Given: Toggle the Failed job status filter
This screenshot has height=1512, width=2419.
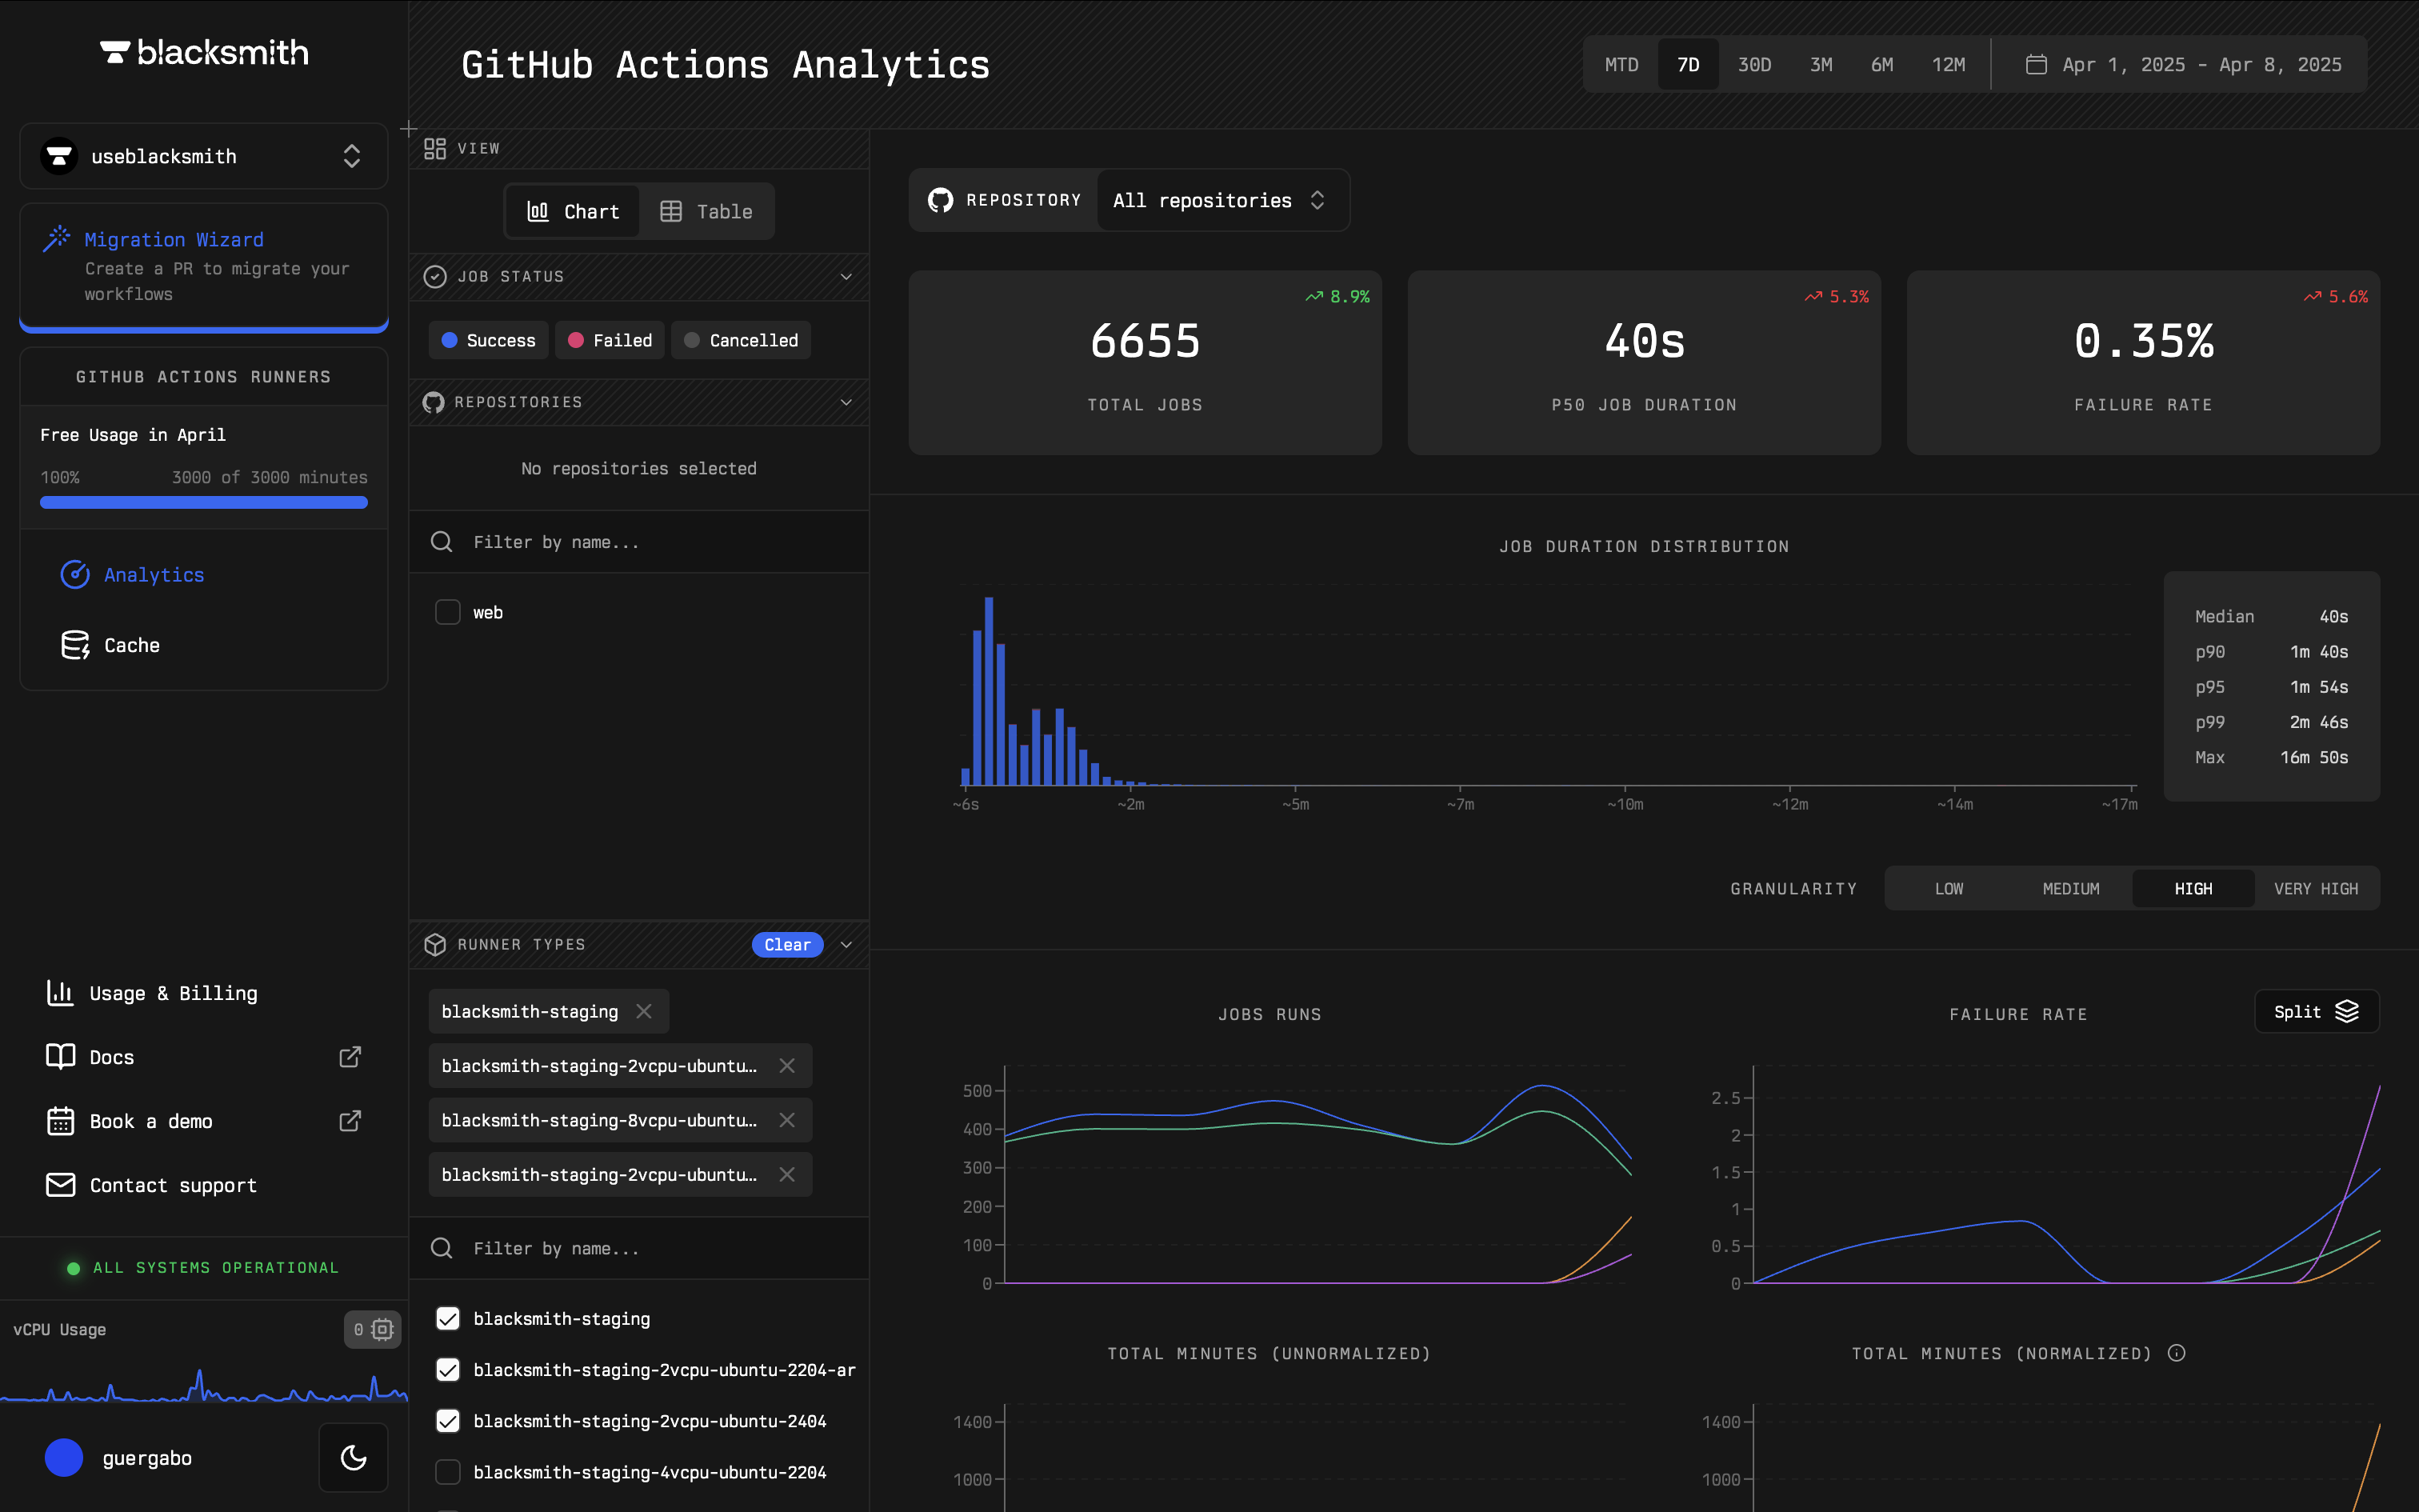Looking at the screenshot, I should pos(610,340).
